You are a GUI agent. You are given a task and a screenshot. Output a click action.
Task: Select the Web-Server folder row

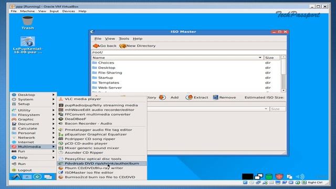point(186,88)
